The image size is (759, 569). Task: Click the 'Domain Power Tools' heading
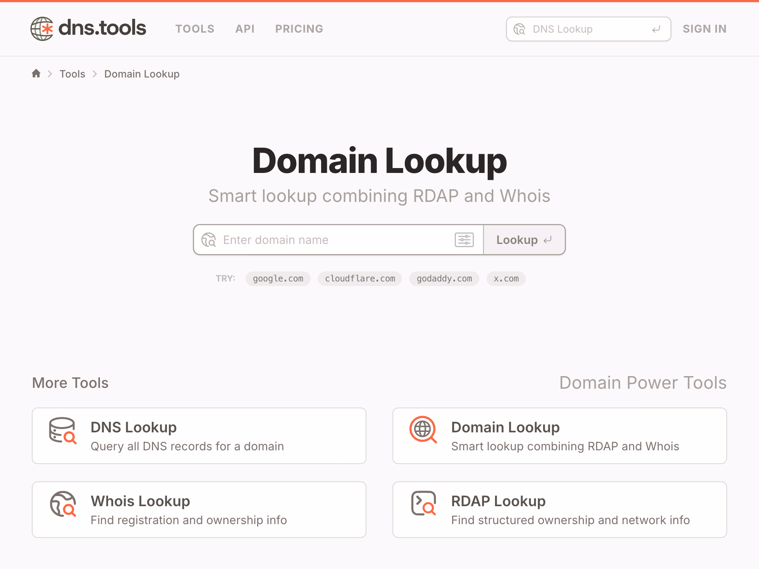[643, 383]
